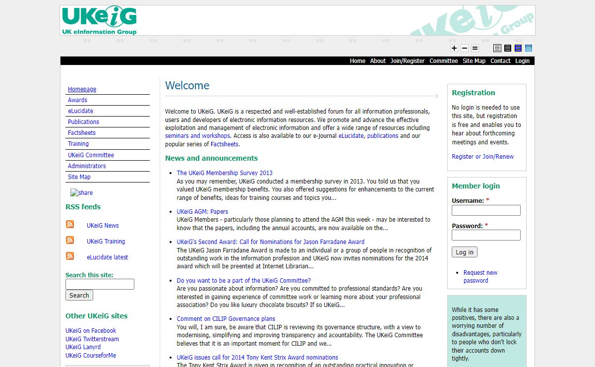Open Publications in the sidebar

83,122
